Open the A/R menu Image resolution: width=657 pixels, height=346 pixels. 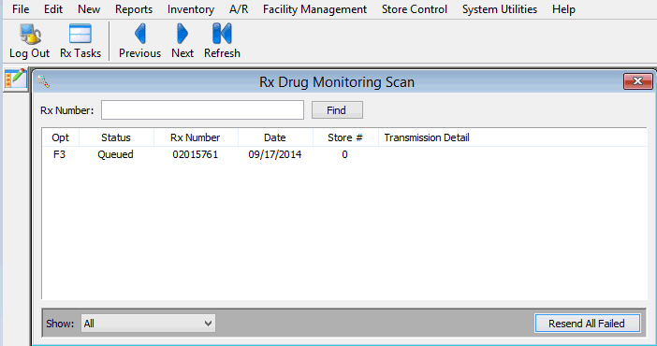pos(239,9)
